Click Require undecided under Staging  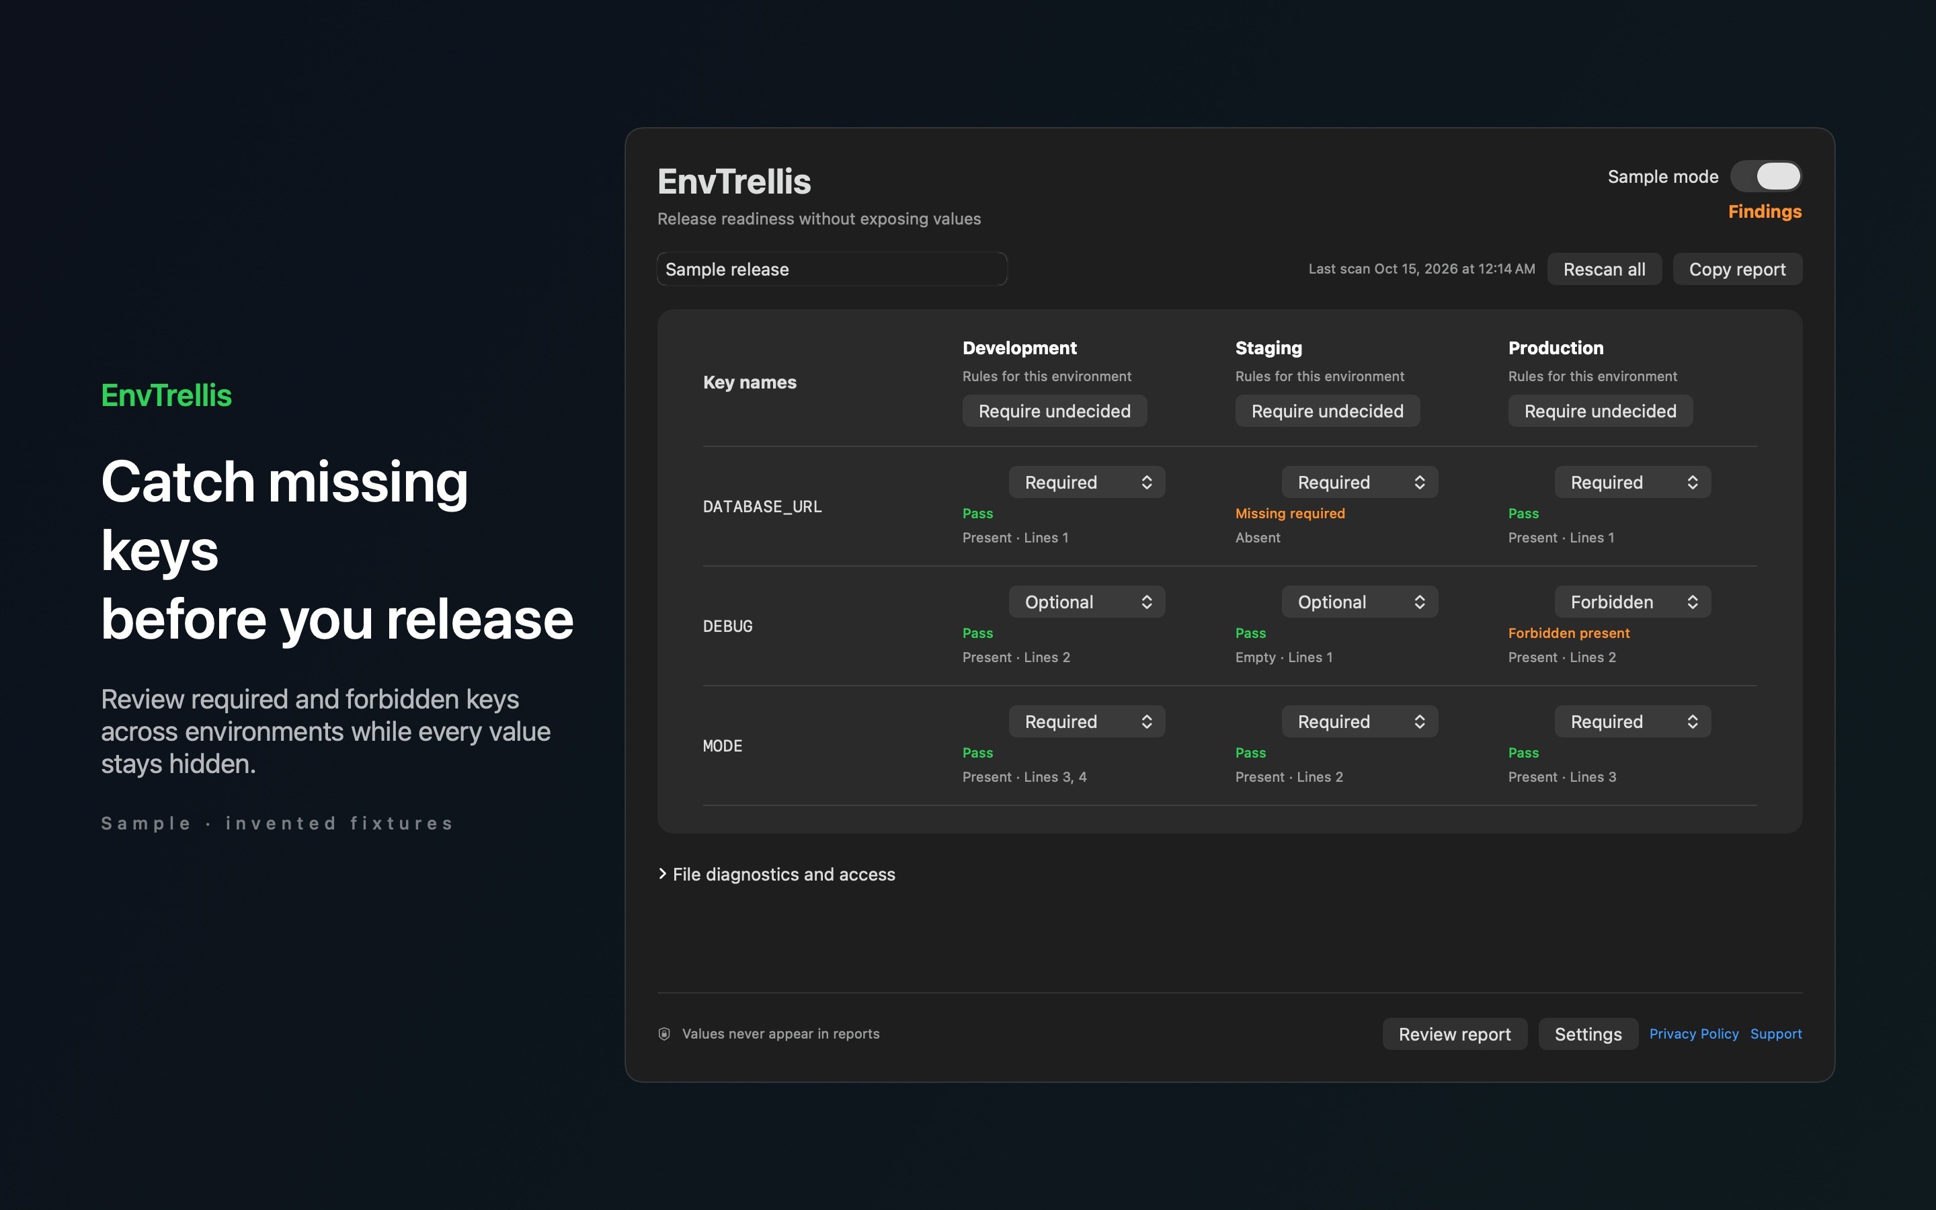point(1327,411)
